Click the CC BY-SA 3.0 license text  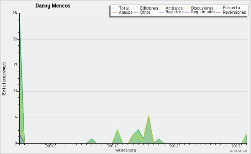click(x=238, y=151)
